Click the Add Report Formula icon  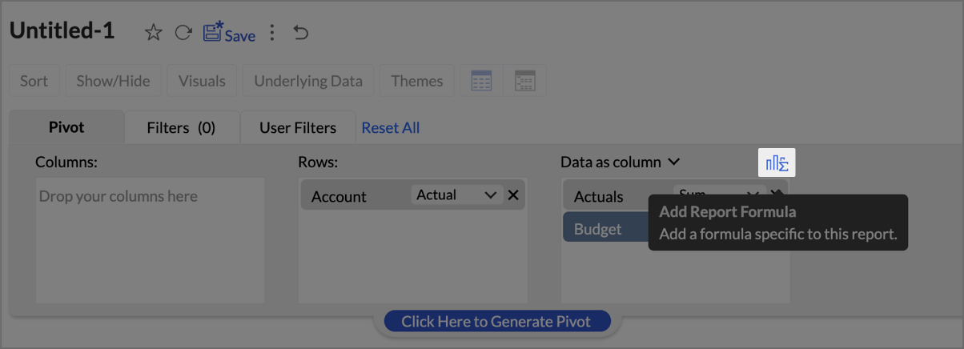pos(777,163)
